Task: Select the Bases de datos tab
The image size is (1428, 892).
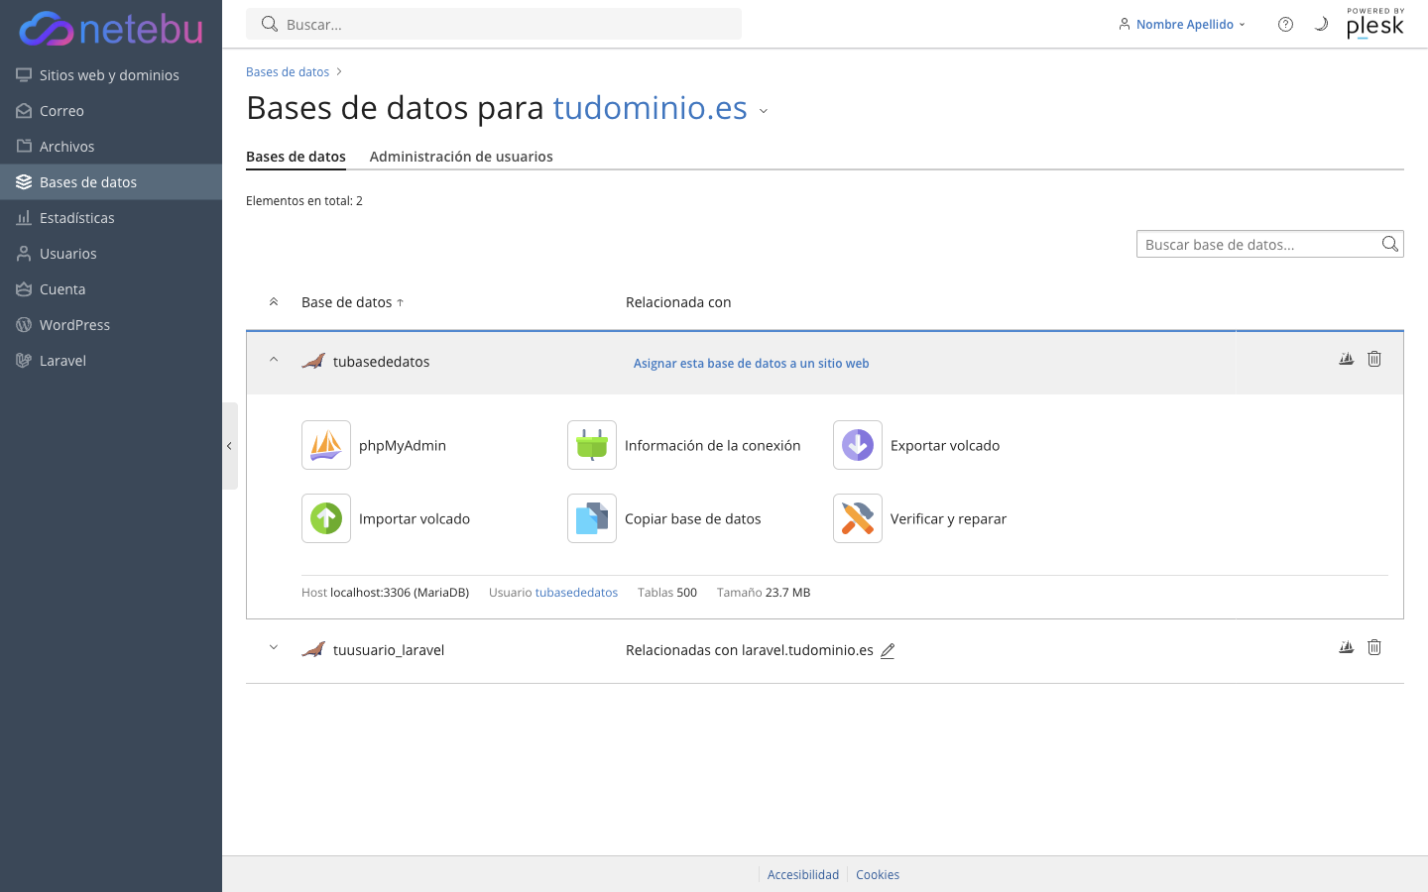Action: [x=296, y=157]
